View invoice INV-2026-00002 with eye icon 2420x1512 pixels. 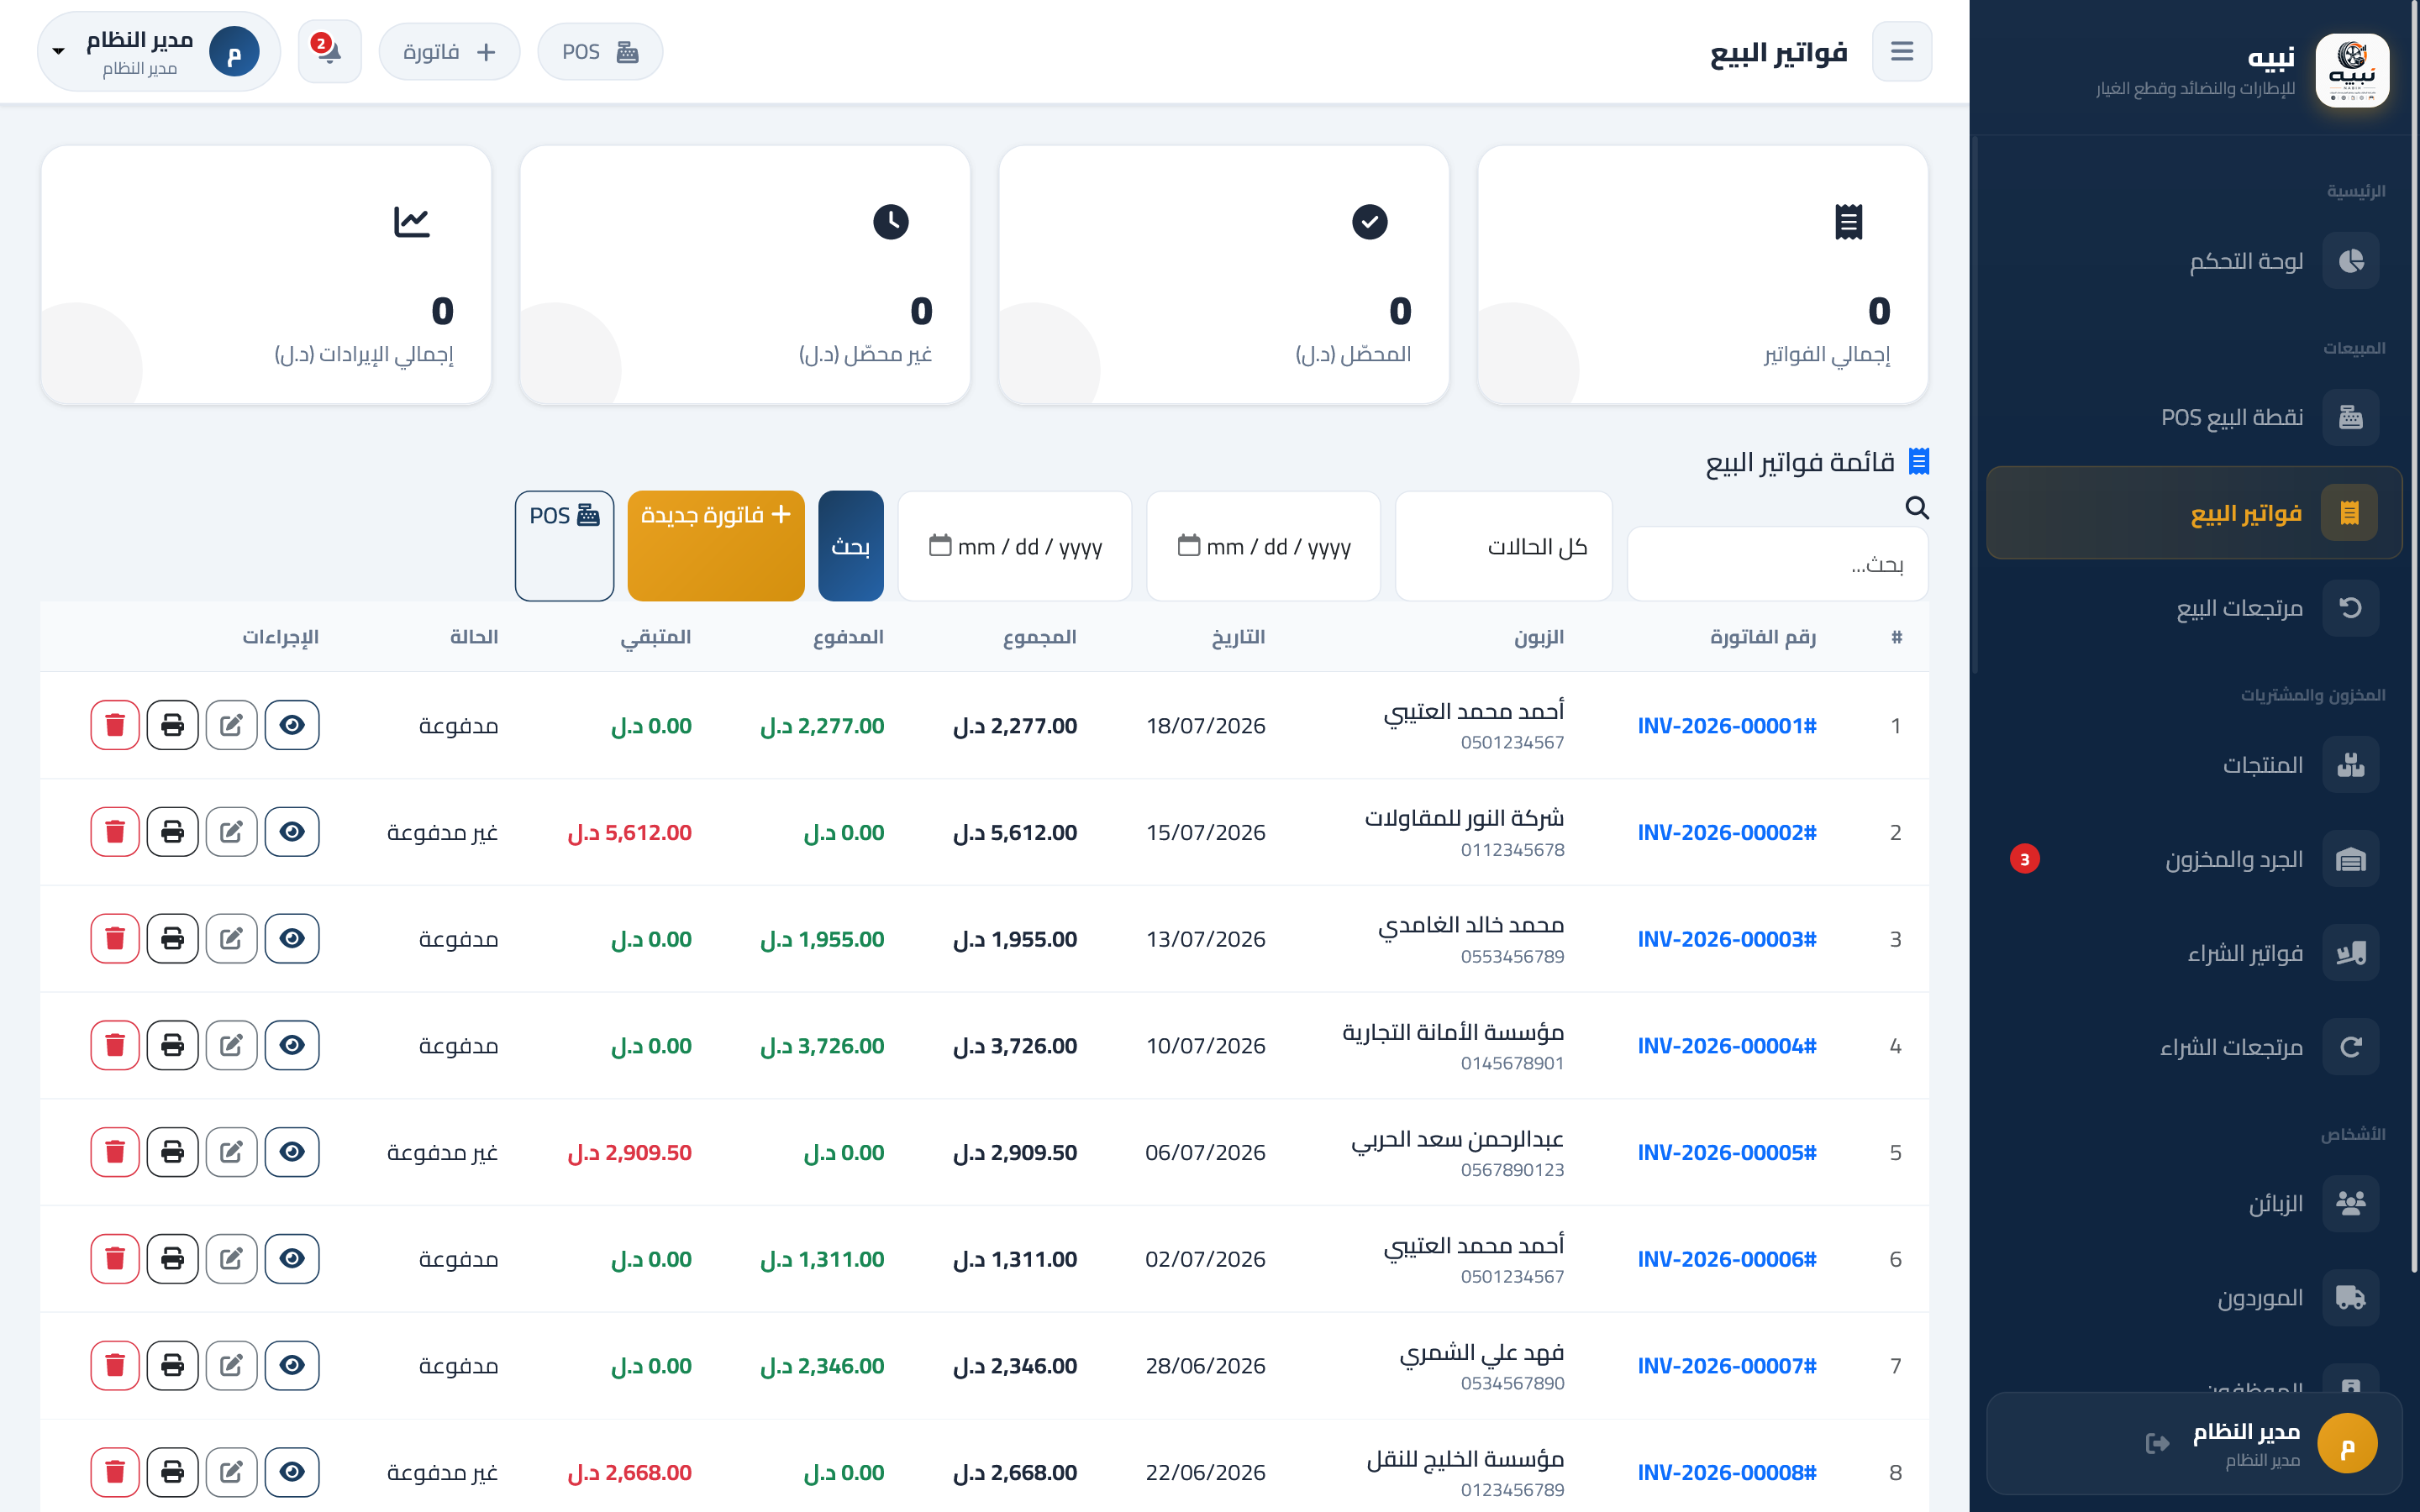coord(292,832)
